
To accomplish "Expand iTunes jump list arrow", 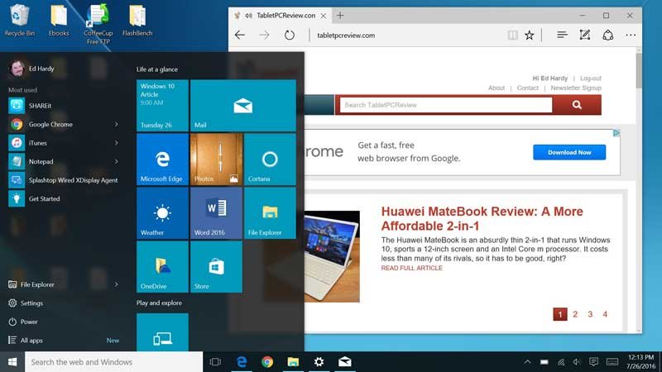I will click(116, 143).
